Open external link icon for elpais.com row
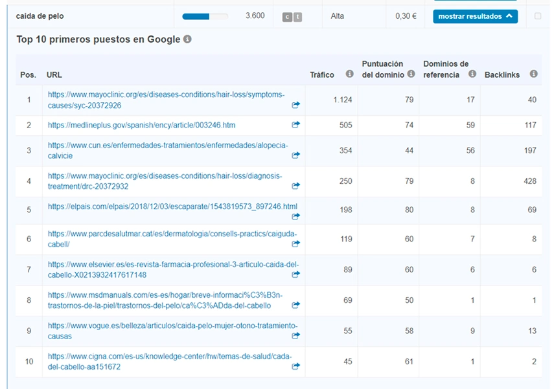Screen dimensions: 554x389 click(295, 216)
